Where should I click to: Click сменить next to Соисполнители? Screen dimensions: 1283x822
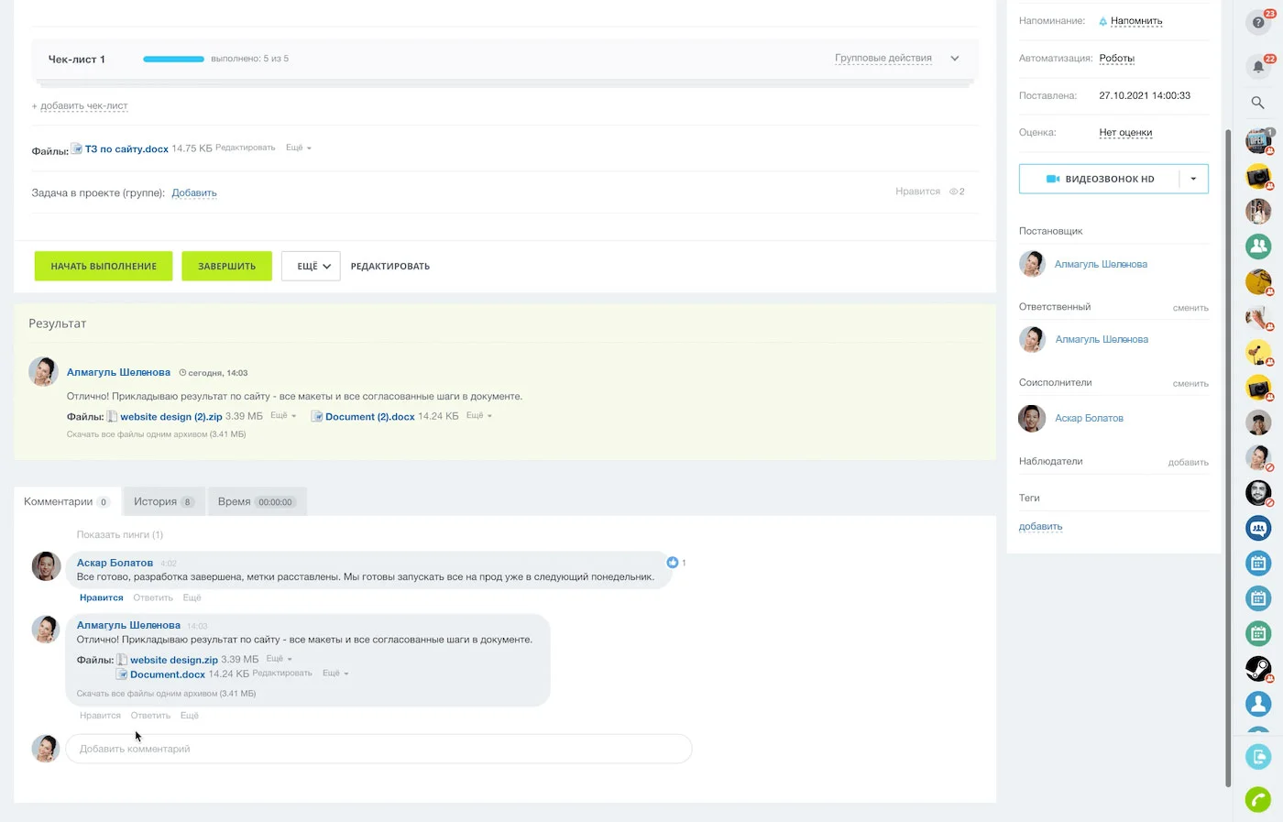tap(1190, 384)
